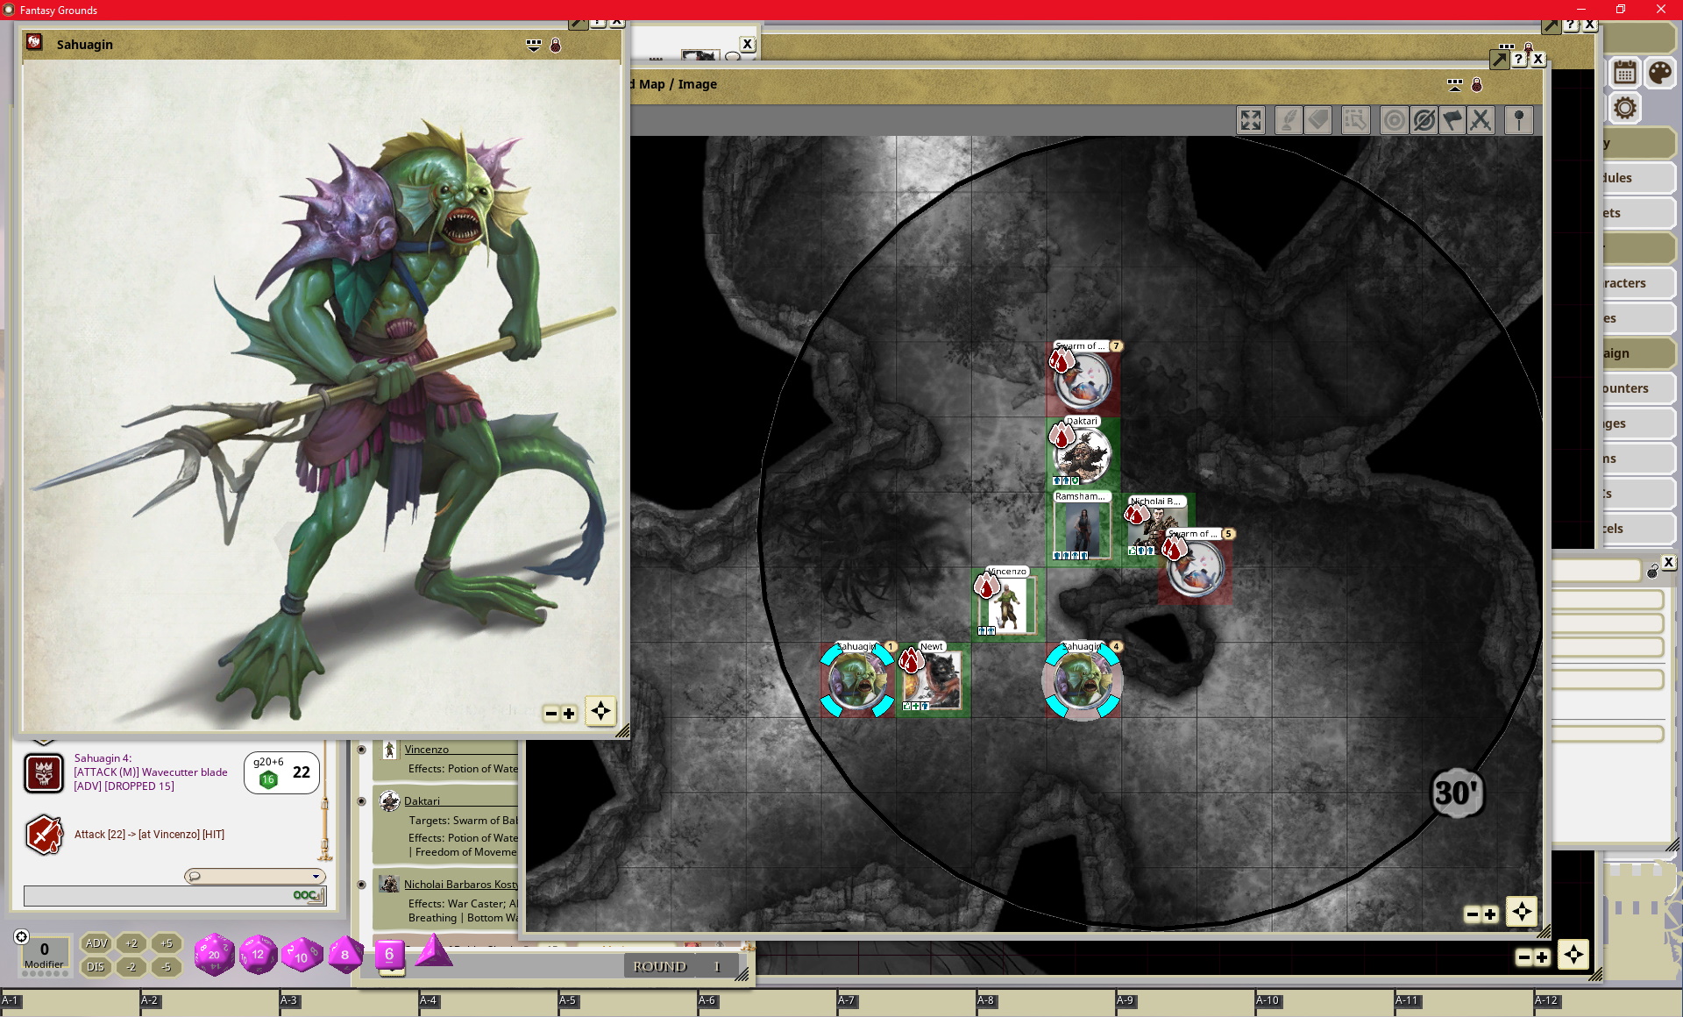Roll the d4 pyramid die

point(433,951)
